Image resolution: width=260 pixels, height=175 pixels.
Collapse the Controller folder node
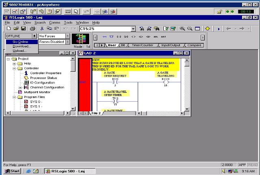pyautogui.click(x=14, y=68)
